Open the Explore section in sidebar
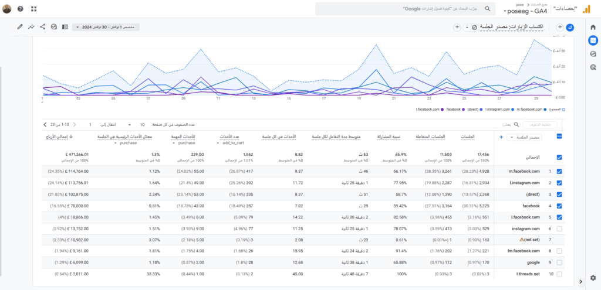 pyautogui.click(x=593, y=54)
